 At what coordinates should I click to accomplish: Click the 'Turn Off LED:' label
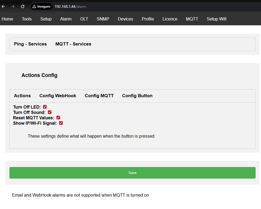tap(27, 107)
